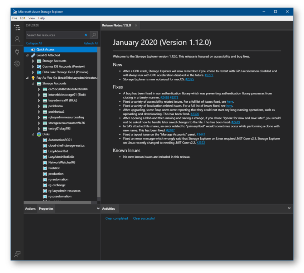Open the Explorer view icon in sidebar
The width and height of the screenshot is (304, 273).
point(17,28)
